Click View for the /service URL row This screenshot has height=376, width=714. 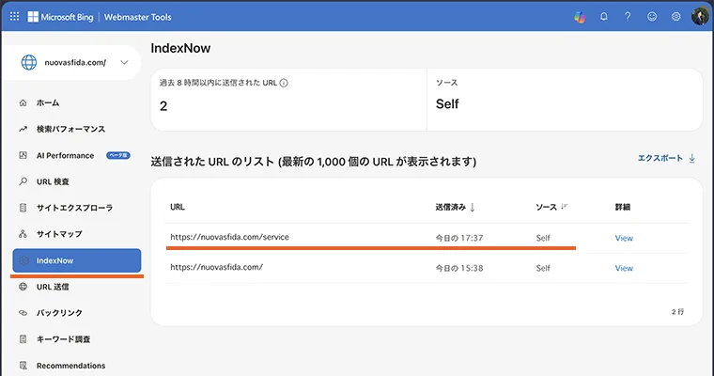pos(624,238)
